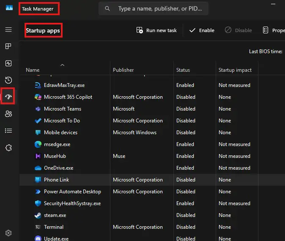Click Not measured impact of OneDrive.exe

(234, 168)
